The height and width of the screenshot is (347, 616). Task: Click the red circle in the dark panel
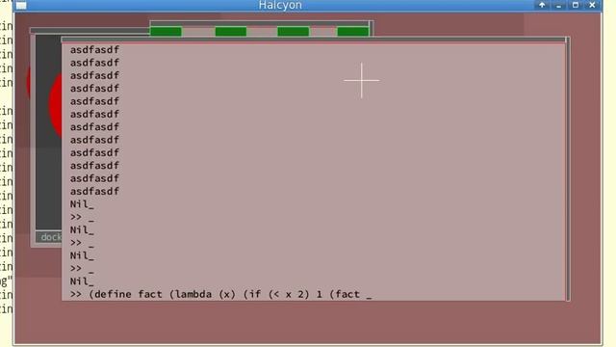click(55, 105)
